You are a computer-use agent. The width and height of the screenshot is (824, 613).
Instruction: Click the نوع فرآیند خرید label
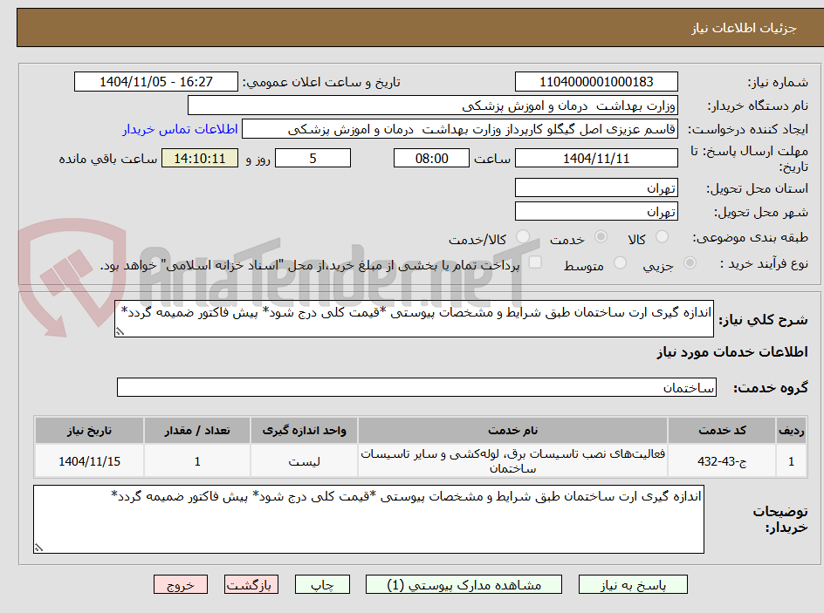tap(764, 263)
